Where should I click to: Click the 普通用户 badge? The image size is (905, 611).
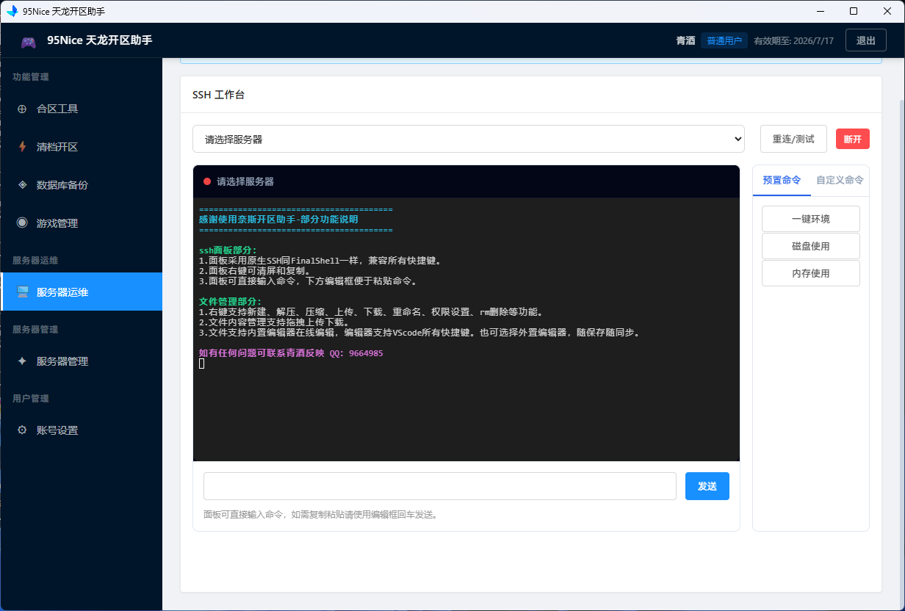724,41
